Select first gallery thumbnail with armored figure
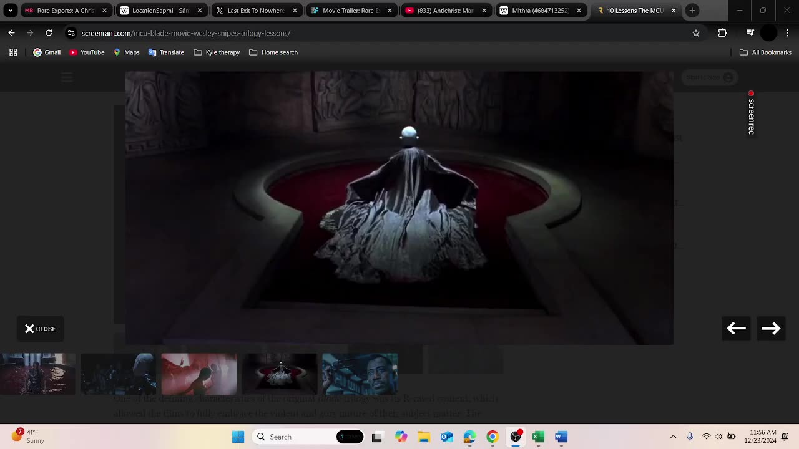 click(37, 374)
